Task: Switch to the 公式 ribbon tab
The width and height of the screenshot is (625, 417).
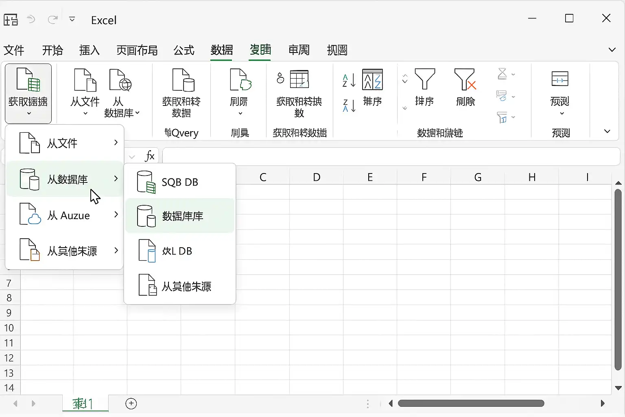Action: coord(184,50)
